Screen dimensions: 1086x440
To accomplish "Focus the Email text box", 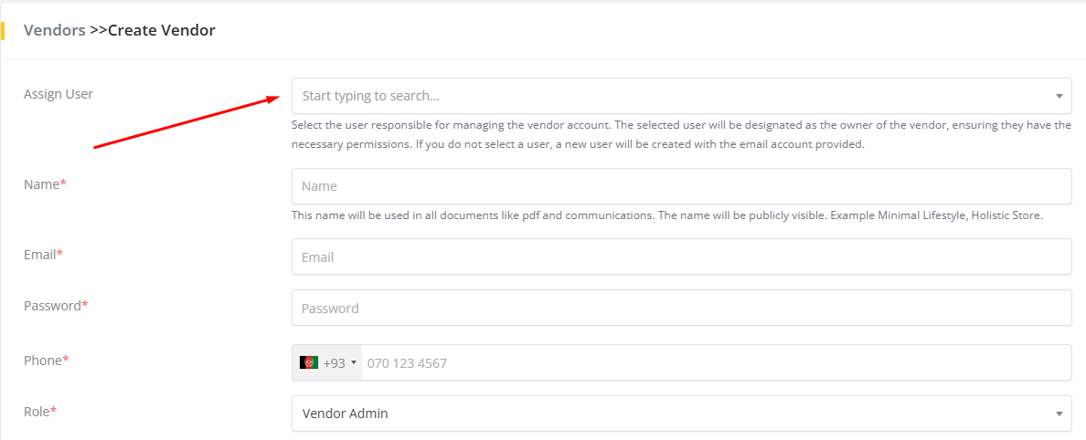I will (x=681, y=257).
